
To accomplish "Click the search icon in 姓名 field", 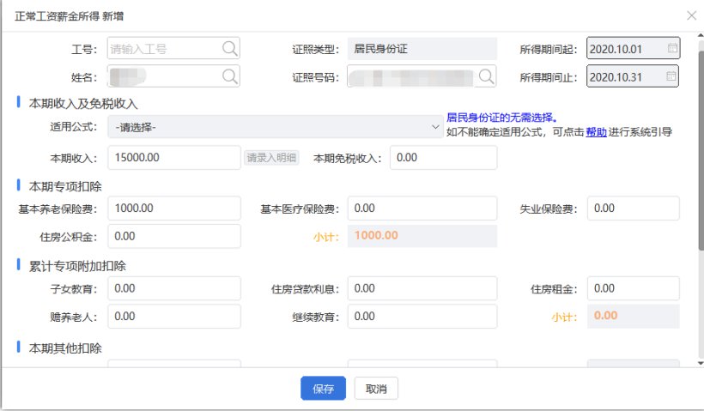I will [x=229, y=77].
